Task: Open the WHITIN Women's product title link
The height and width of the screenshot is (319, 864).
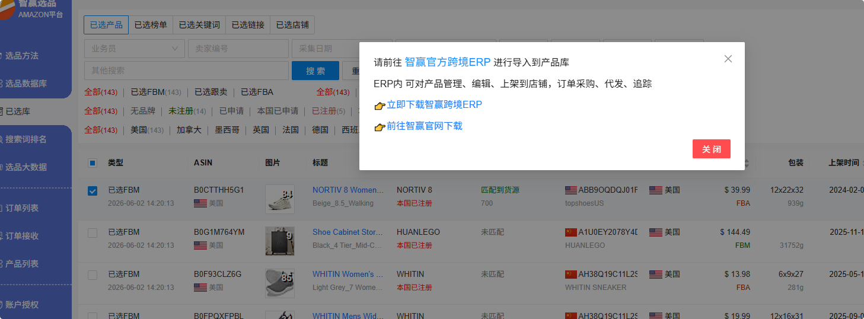Action: (347, 275)
